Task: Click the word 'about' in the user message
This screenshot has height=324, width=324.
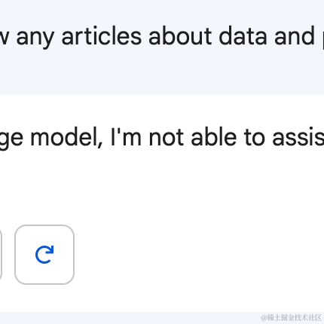Action: (180, 36)
